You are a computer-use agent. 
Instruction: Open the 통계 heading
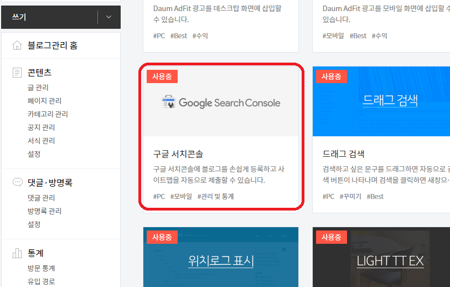click(35, 253)
